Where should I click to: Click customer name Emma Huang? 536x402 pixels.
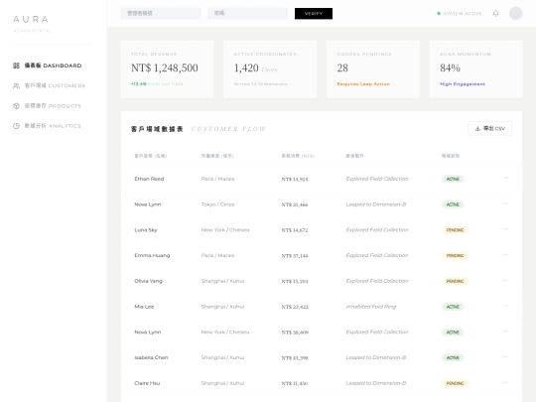152,255
